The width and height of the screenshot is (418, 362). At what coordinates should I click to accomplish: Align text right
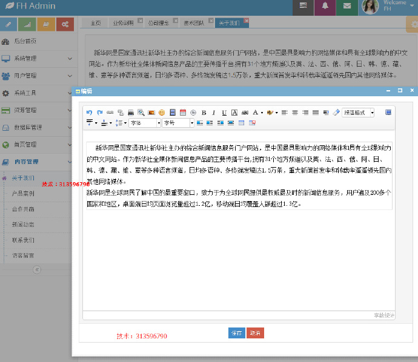click(x=305, y=113)
